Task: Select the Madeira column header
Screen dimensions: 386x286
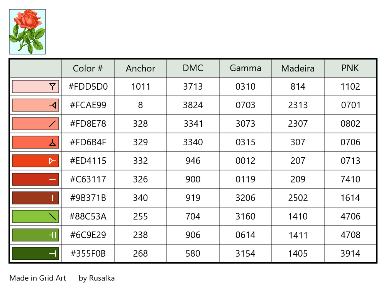Action: coord(298,68)
